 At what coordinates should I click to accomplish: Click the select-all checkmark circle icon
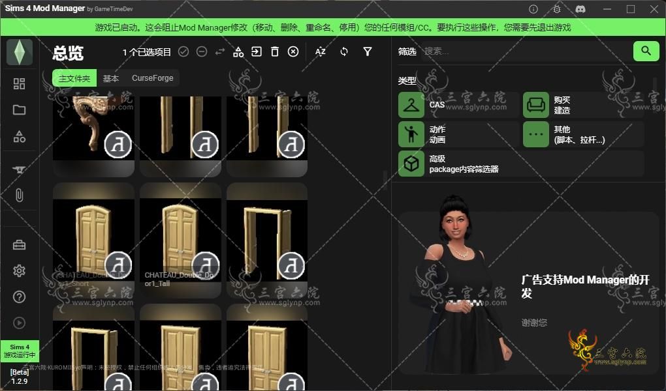(x=183, y=51)
